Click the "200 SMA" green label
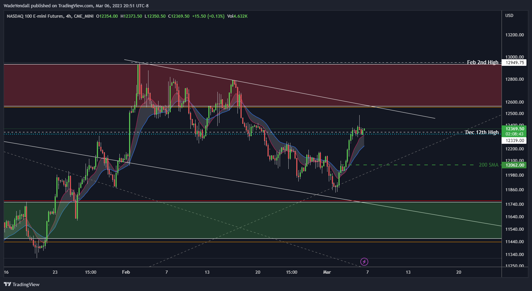Viewport: 532px width, 291px height. [488, 165]
